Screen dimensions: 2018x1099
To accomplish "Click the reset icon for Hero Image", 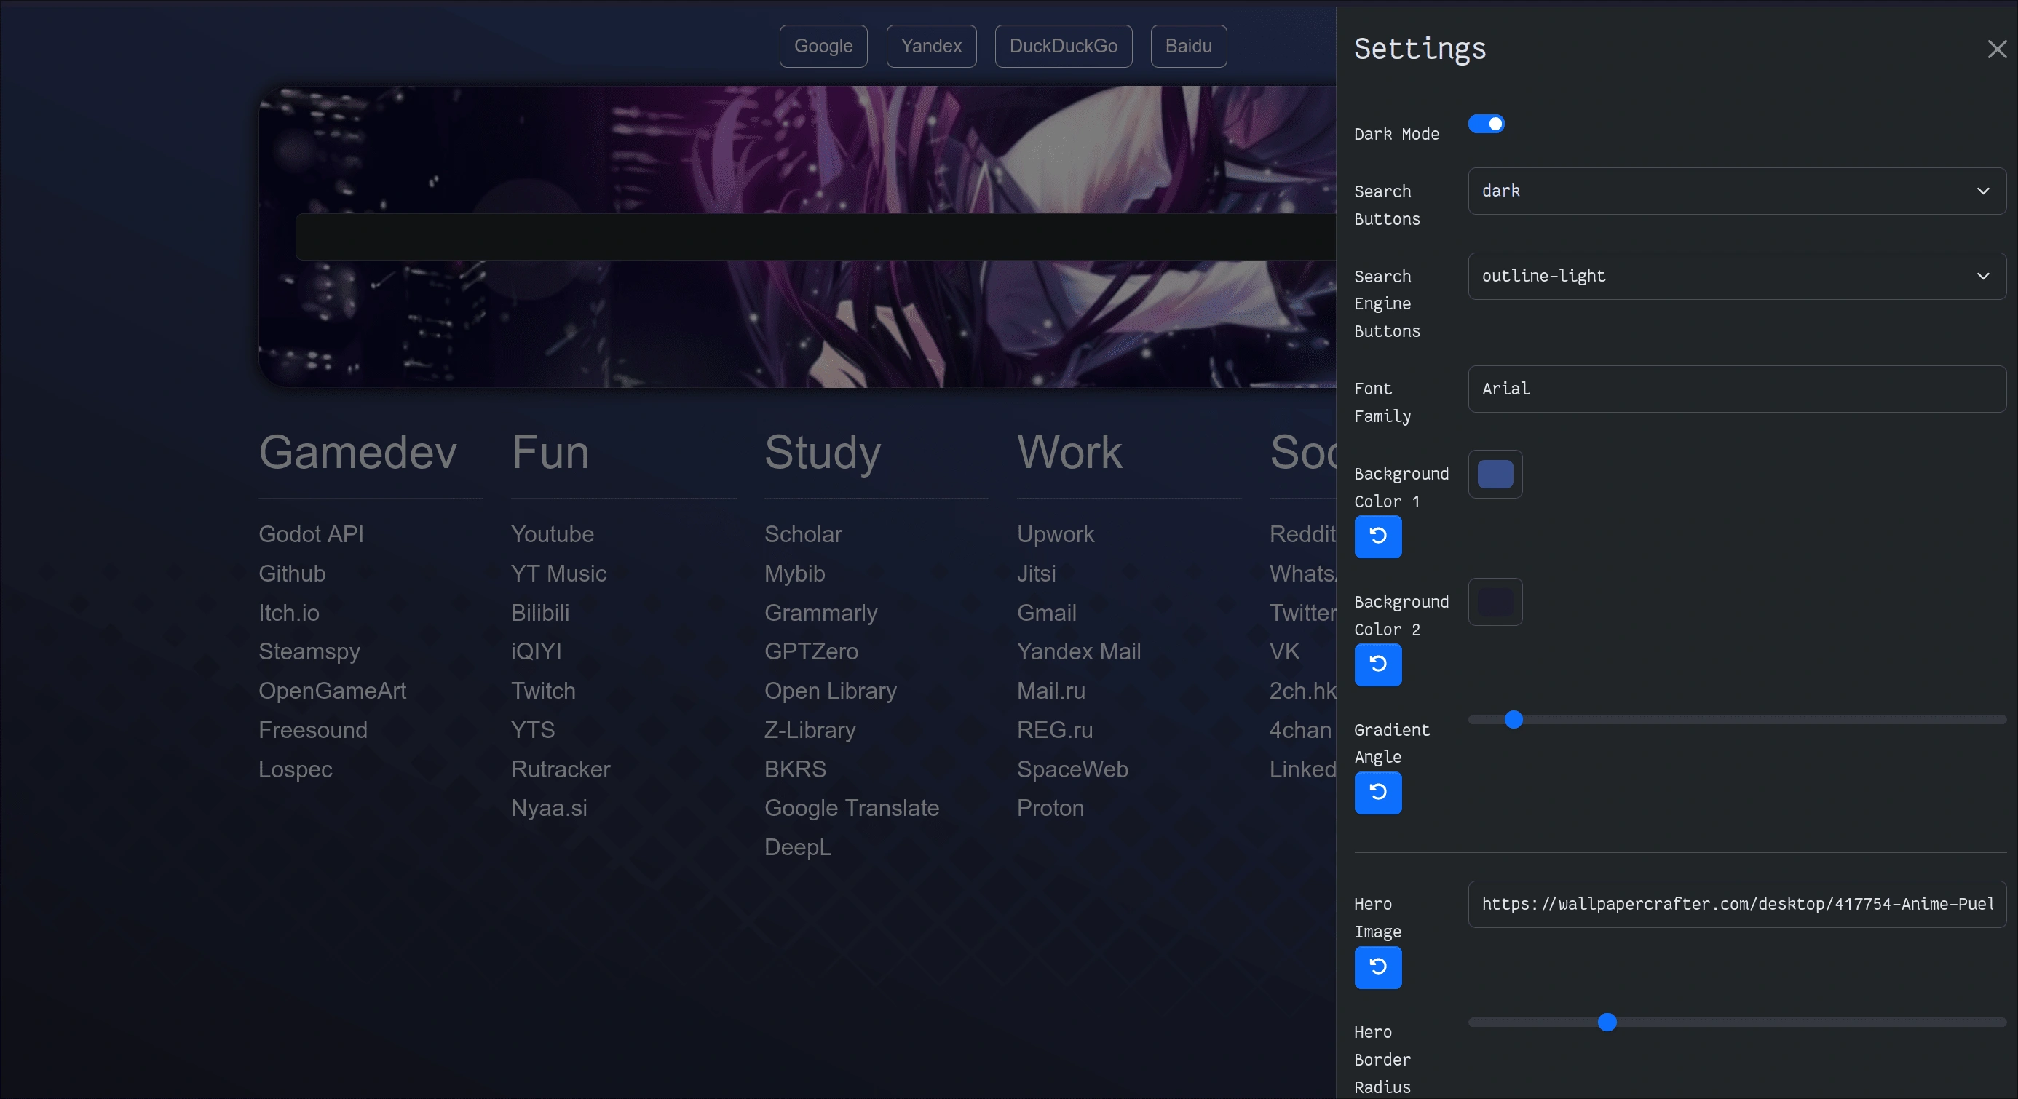I will click(1378, 967).
